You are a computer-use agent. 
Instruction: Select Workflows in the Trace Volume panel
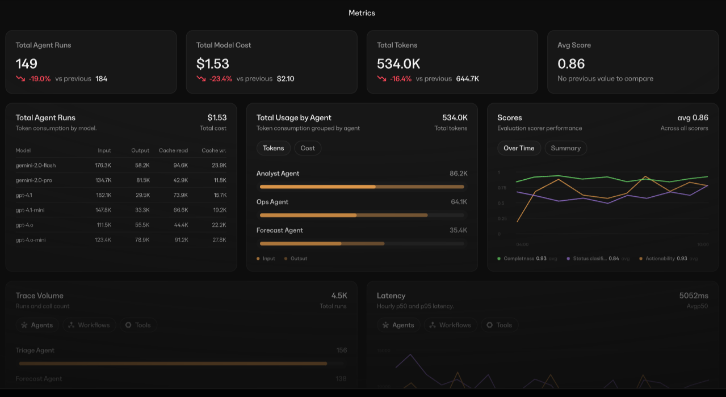90,325
